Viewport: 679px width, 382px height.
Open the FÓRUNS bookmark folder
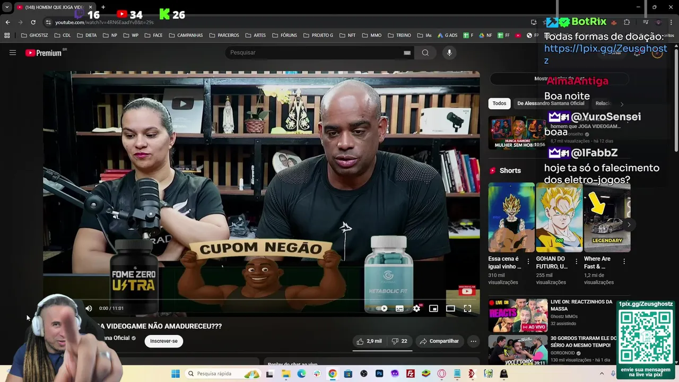pyautogui.click(x=284, y=36)
